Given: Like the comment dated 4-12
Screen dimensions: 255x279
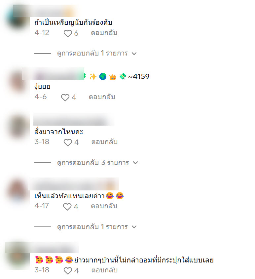Looking at the screenshot, I should tap(68, 33).
